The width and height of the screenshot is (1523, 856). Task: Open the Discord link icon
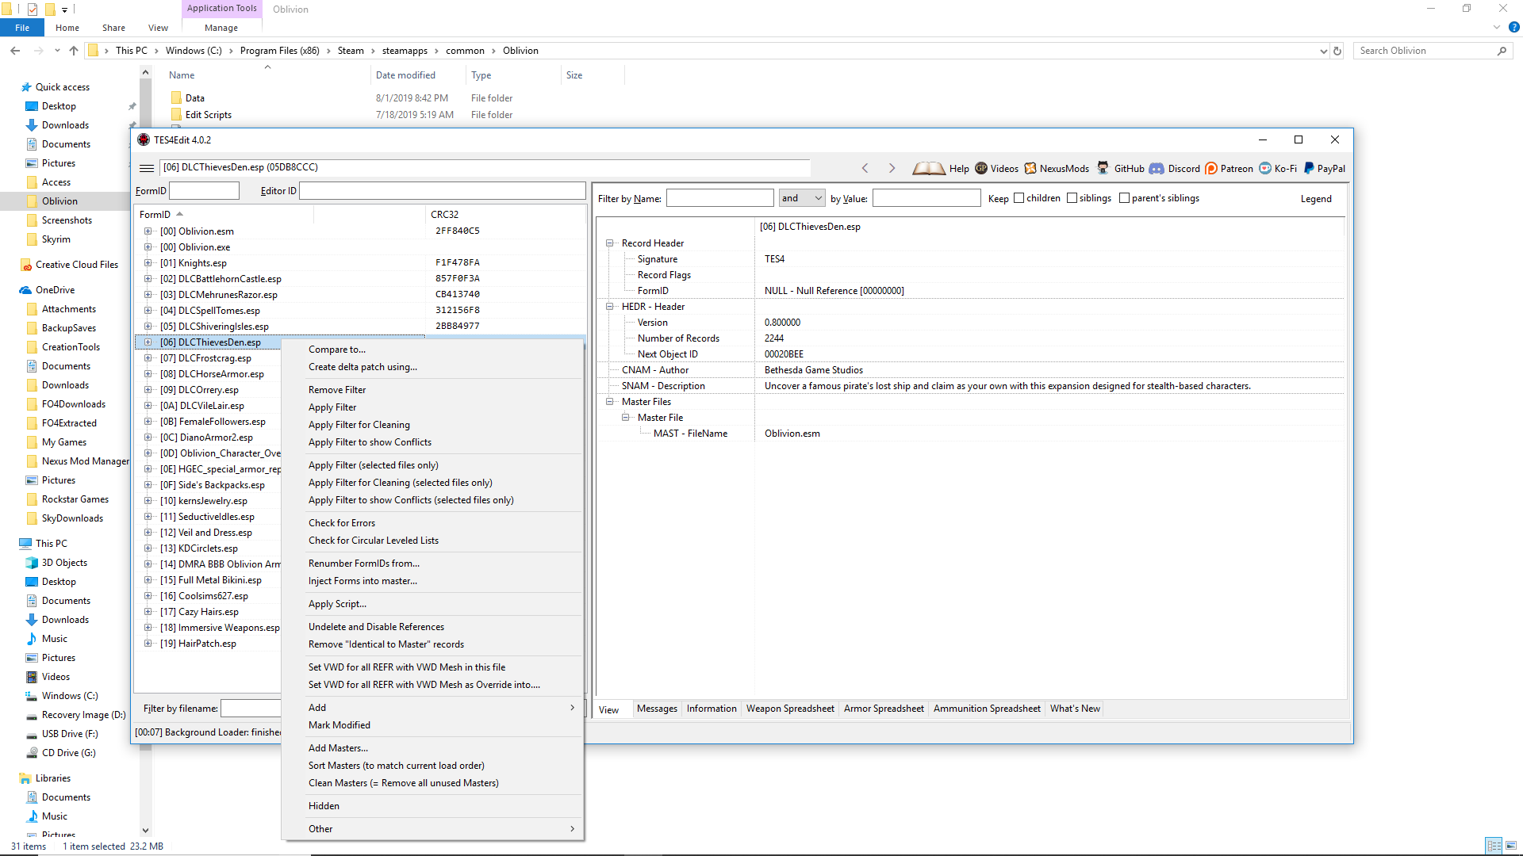tap(1157, 168)
